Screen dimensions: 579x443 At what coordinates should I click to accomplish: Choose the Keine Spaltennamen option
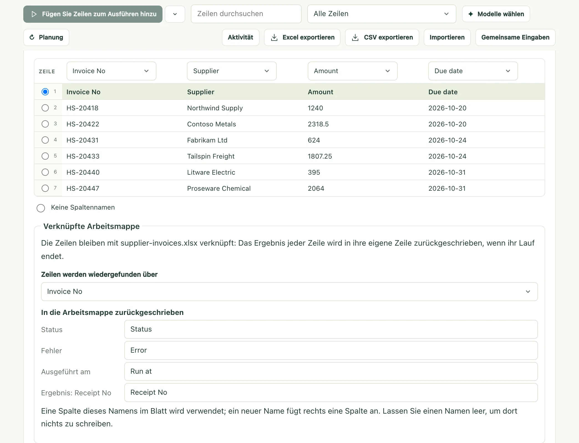tap(41, 208)
